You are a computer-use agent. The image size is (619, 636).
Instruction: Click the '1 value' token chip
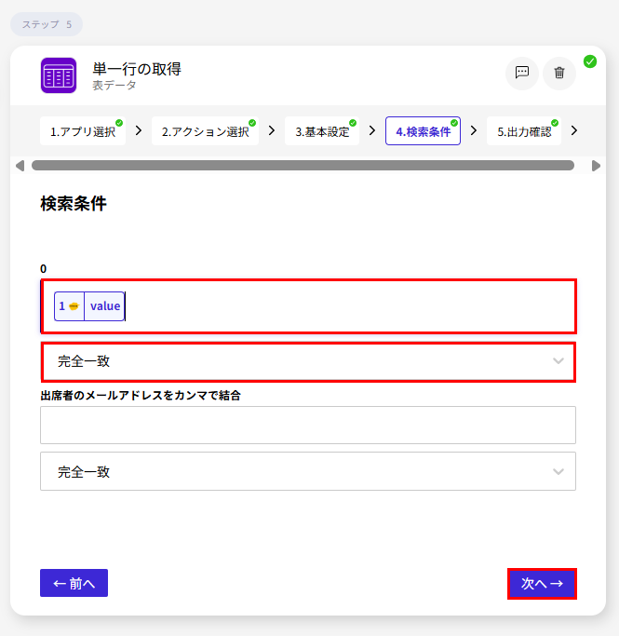coord(89,306)
